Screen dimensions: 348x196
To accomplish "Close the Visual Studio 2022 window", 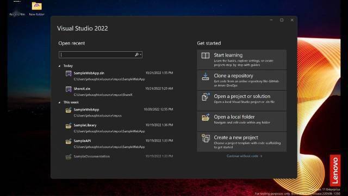I will click(292, 20).
